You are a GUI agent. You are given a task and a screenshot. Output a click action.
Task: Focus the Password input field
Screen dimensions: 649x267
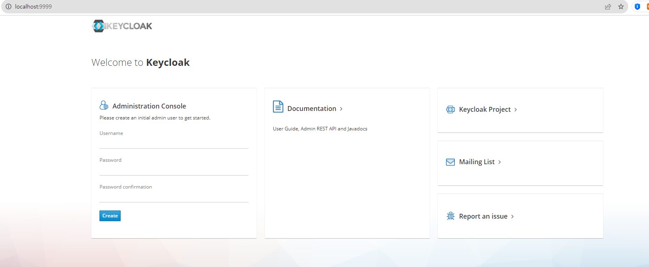[174, 170]
